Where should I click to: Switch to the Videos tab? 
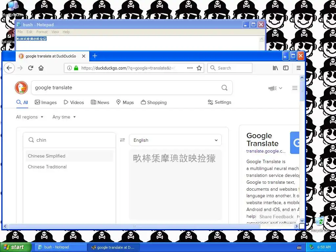[74, 102]
